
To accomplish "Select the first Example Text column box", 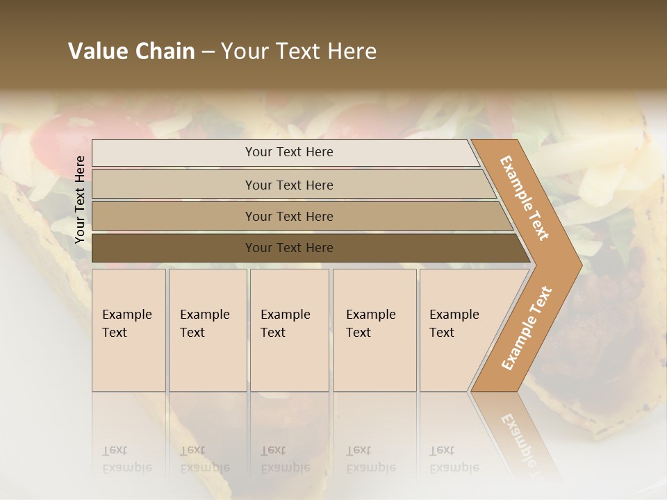I will tap(129, 330).
